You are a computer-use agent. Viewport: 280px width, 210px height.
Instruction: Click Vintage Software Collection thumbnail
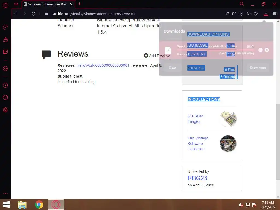[228, 144]
